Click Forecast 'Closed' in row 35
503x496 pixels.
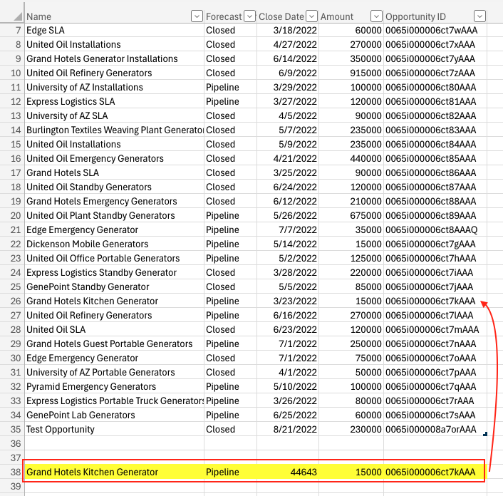(x=230, y=429)
